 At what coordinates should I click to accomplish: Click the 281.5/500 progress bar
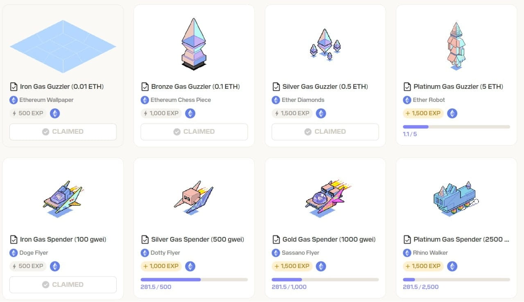tap(194, 279)
